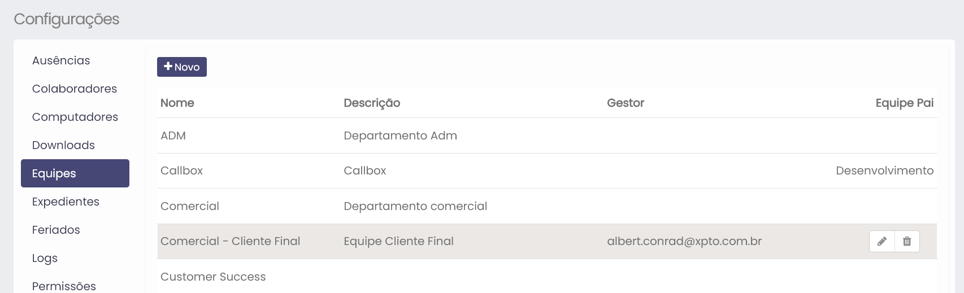964x293 pixels.
Task: Click the Novo button
Action: pos(182,67)
